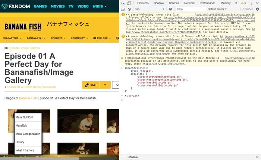Choose History menu entry
This screenshot has height=160, width=261.
tap(28, 142)
